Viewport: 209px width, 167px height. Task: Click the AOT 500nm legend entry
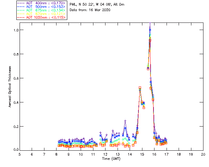[41, 7]
